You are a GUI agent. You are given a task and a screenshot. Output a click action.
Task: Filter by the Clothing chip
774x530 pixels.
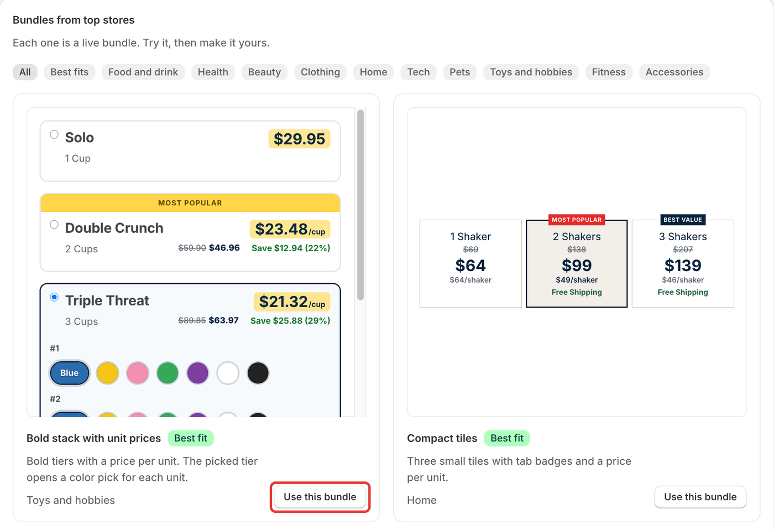pyautogui.click(x=321, y=72)
